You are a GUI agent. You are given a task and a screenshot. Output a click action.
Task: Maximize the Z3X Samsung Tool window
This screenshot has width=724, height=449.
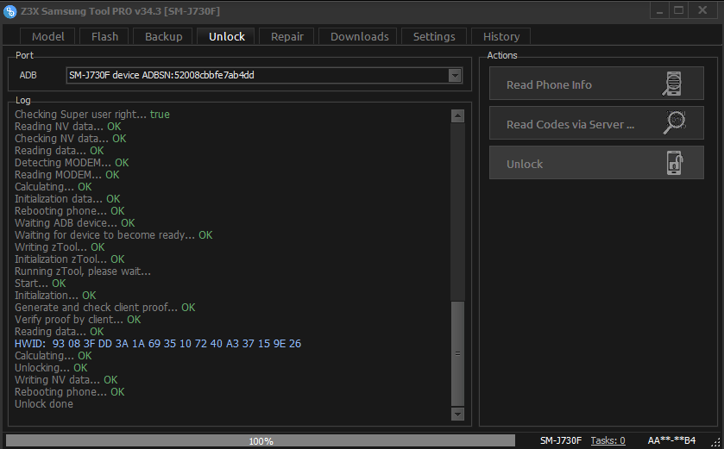coord(679,10)
